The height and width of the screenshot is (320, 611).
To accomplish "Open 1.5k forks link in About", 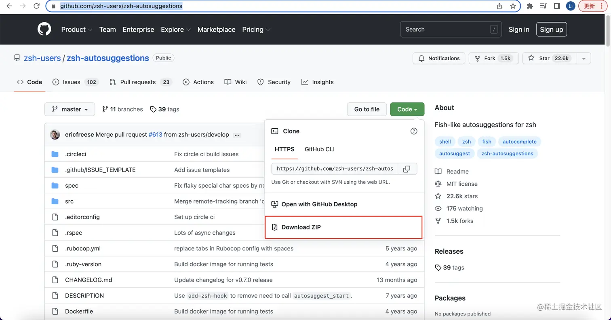I will pos(454,221).
